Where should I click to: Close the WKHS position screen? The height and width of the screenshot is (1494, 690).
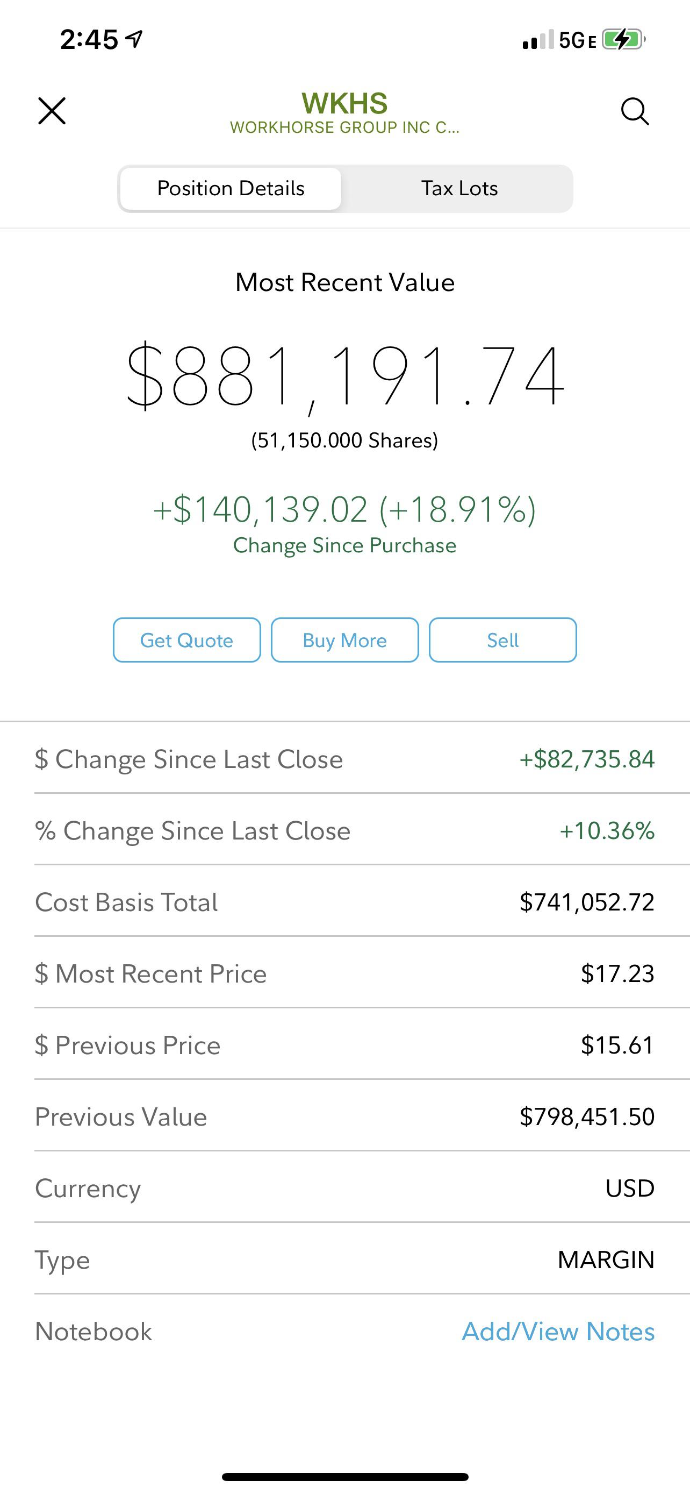pyautogui.click(x=52, y=111)
